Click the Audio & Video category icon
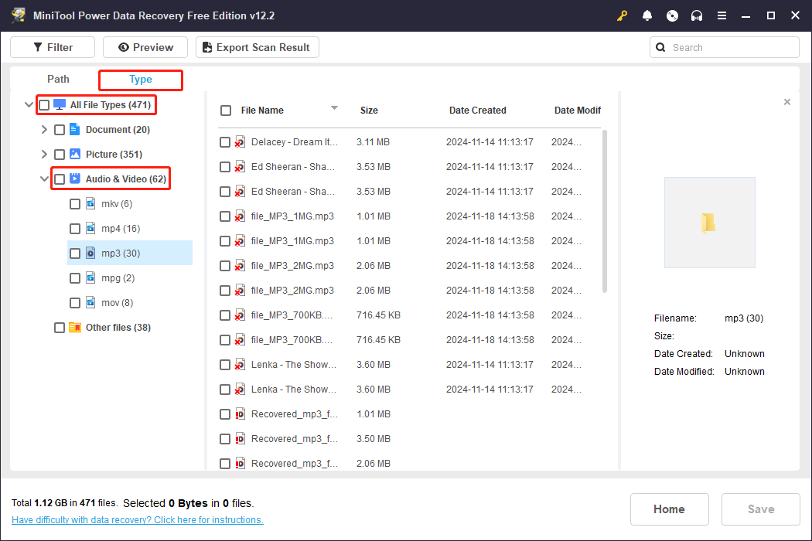 (x=74, y=179)
